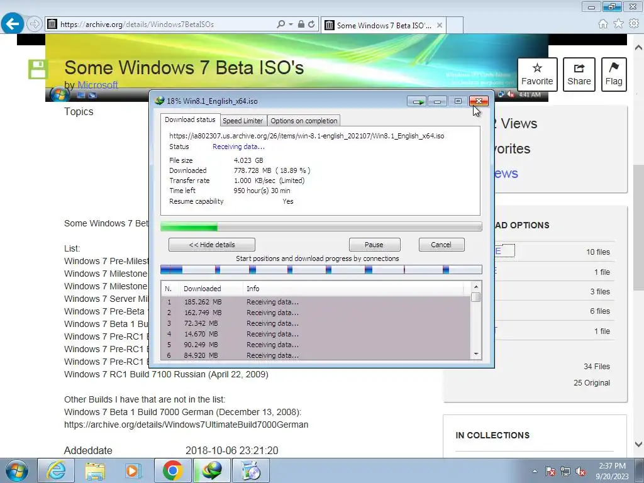Click page scrollbar down arrow
The width and height of the screenshot is (644, 483).
638,444
